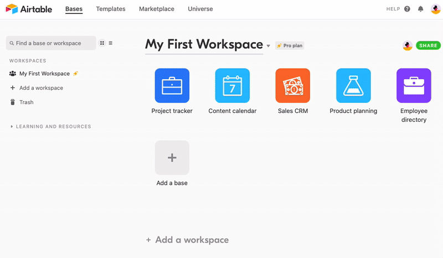Click the sidebar workspace people icon
The width and height of the screenshot is (443, 258).
[x=12, y=74]
